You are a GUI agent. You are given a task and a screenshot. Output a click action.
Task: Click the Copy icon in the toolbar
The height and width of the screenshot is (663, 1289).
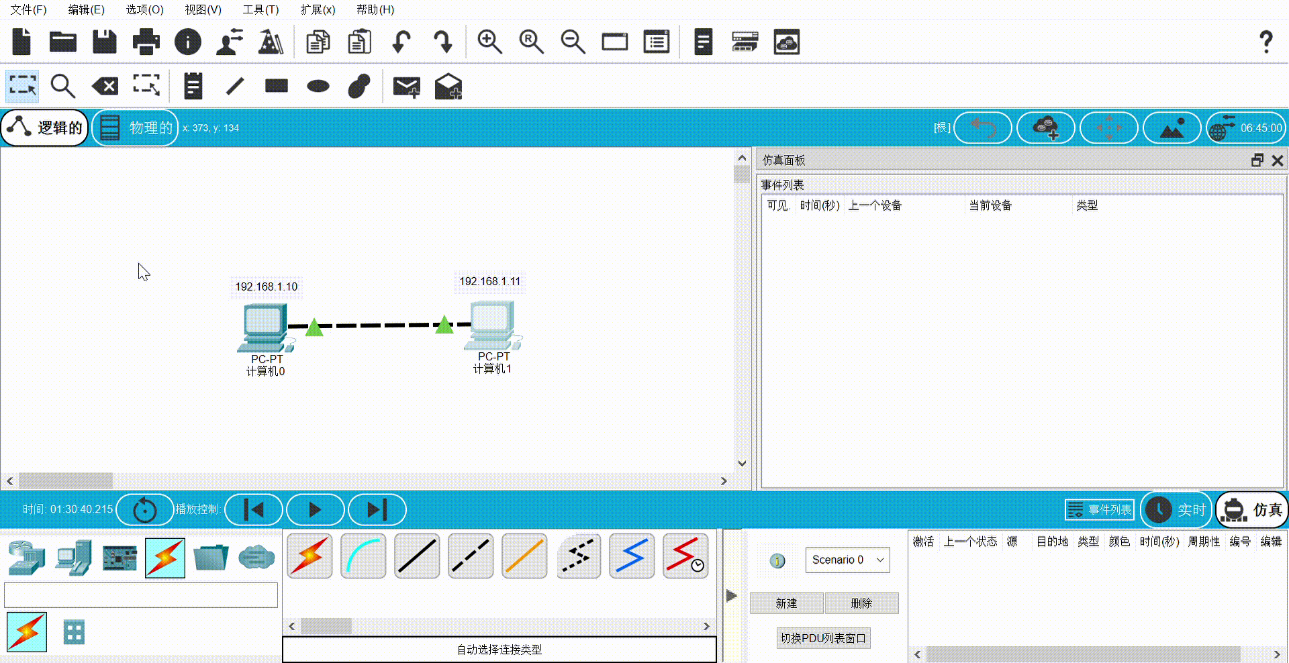[x=318, y=42]
